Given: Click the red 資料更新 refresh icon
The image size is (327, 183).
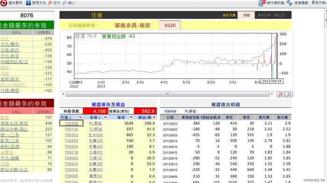Looking at the screenshot, I should 4,3.
